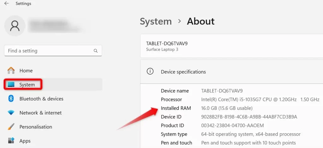Click the Pen and touch label
This screenshot has height=148, width=323.
(x=177, y=143)
